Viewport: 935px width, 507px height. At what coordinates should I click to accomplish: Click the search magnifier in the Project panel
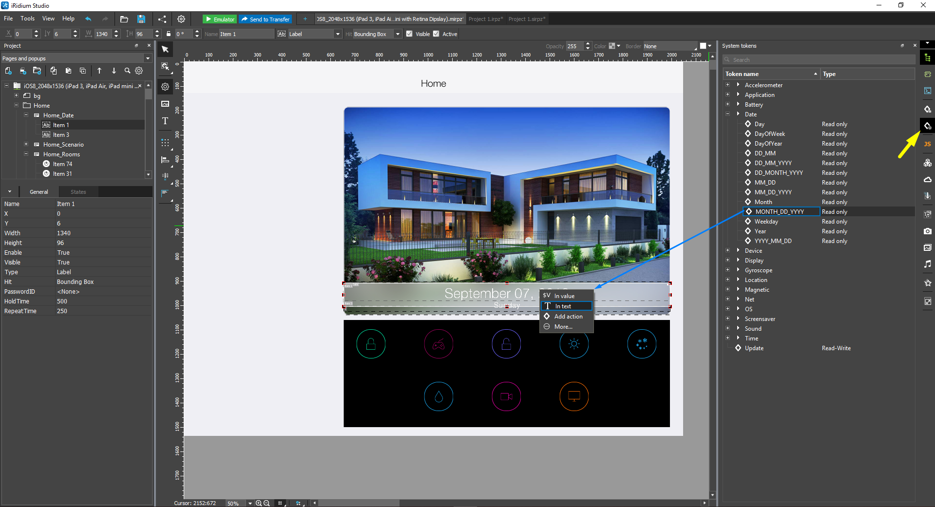coord(127,71)
